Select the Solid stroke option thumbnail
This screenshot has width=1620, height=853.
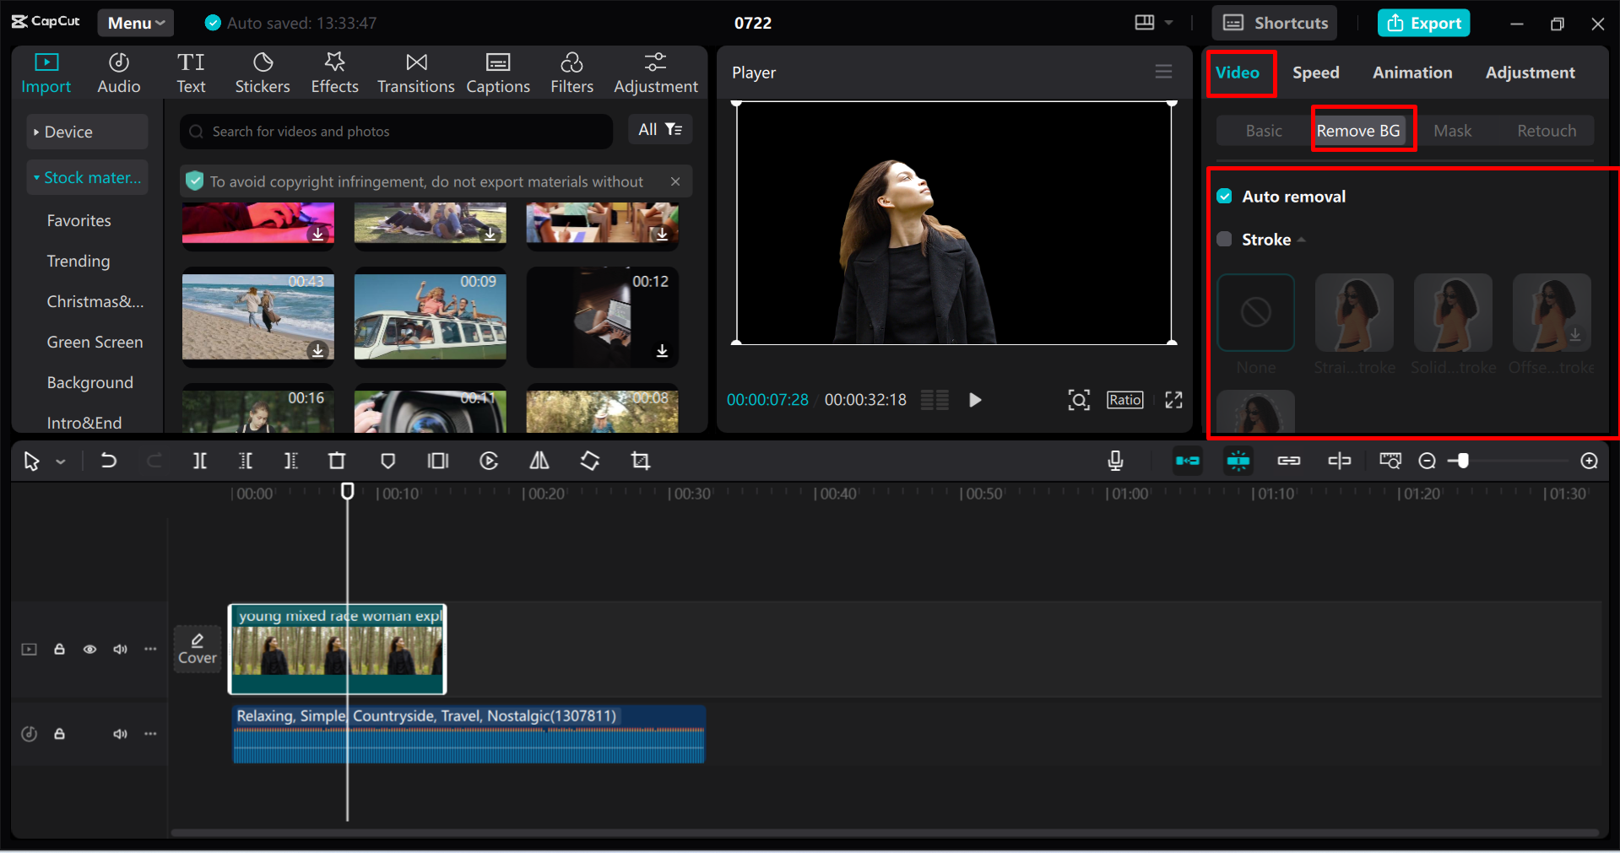click(x=1452, y=312)
